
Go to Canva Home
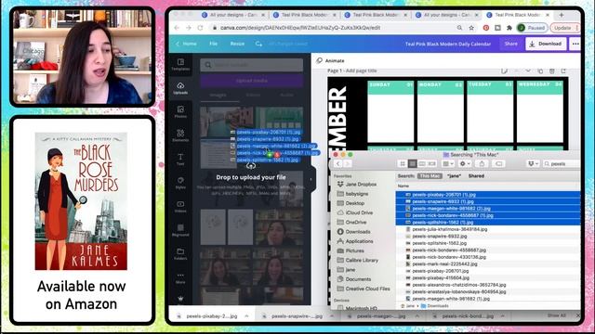[x=186, y=44]
